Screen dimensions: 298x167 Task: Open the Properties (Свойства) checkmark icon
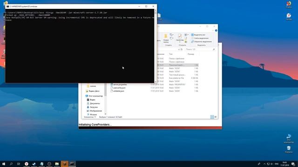click(180, 36)
